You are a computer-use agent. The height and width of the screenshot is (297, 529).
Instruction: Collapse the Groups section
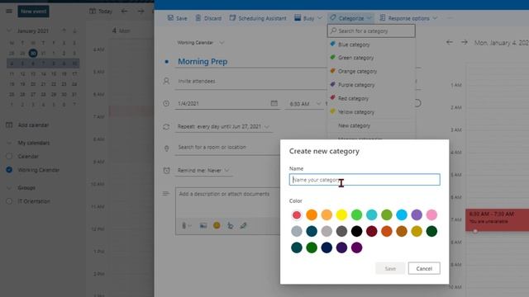coord(9,187)
